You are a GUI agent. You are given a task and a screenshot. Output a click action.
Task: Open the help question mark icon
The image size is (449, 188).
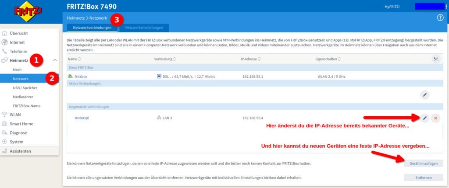(440, 18)
